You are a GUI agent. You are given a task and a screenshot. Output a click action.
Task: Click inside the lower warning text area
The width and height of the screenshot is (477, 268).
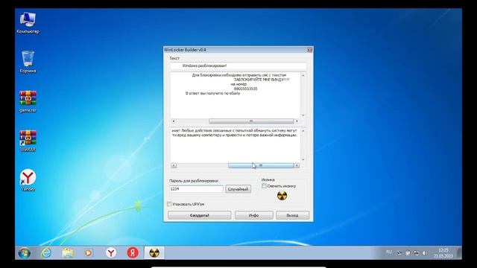(236, 145)
